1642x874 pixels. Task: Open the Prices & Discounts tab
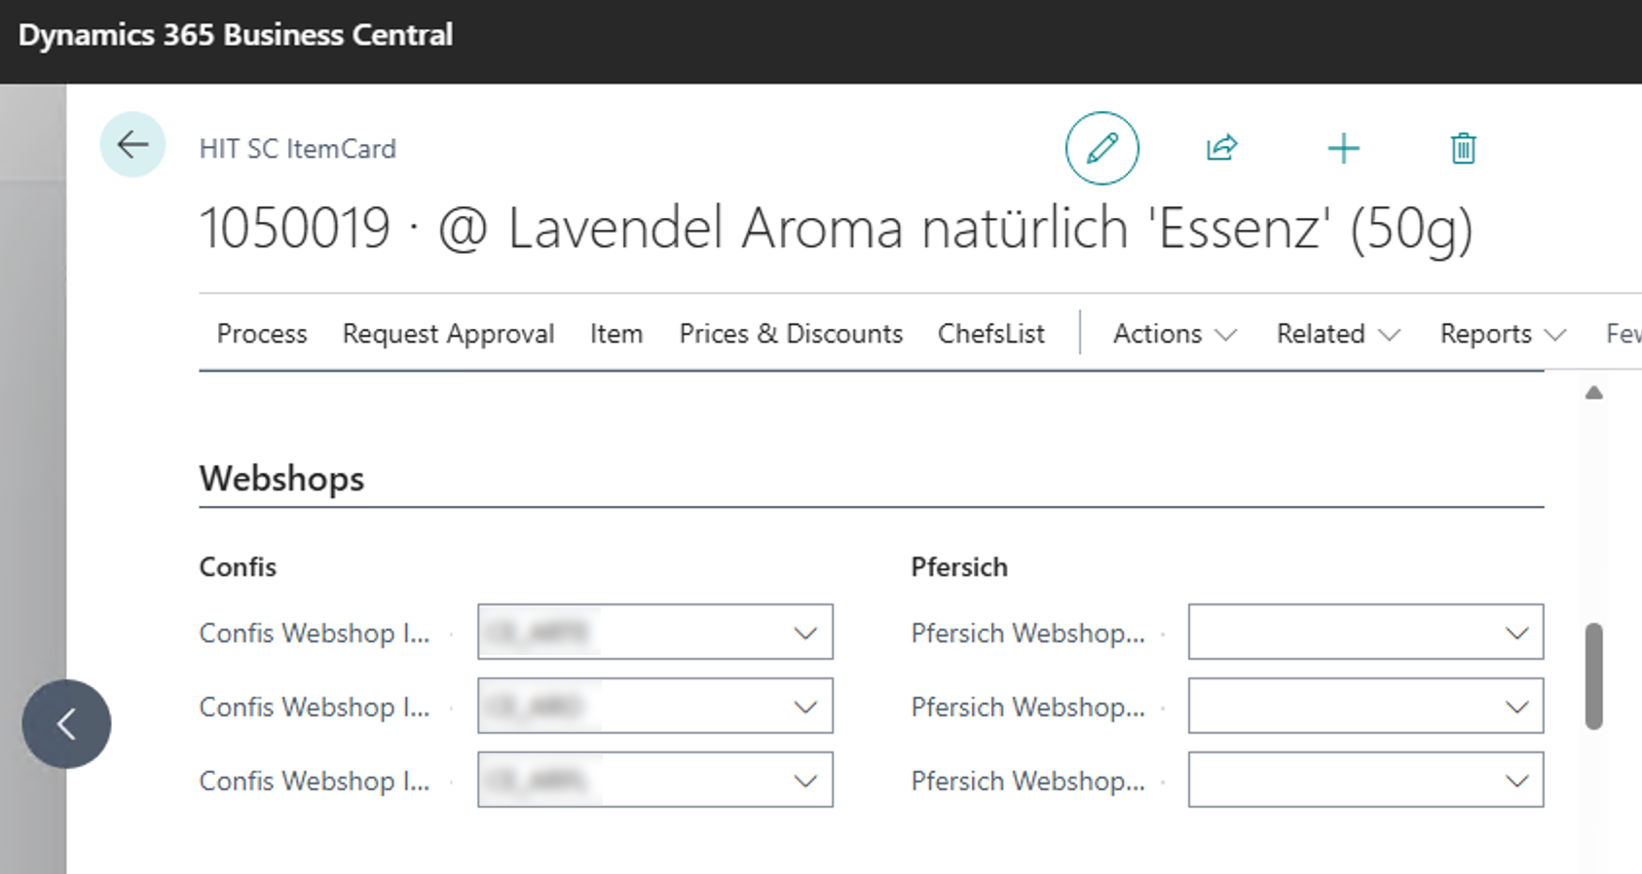[791, 334]
